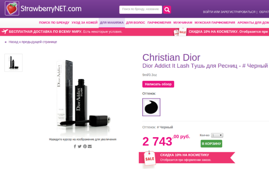Image resolution: width=269 pixels, height=169 pixels.
Task: Add item with В КОРЗИНУ button
Action: point(211,144)
